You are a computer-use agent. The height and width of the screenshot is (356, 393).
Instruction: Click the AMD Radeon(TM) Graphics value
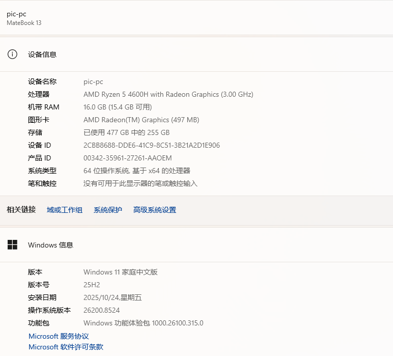(x=142, y=120)
